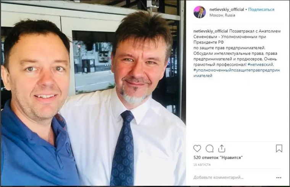Screen dimensions: 290x187
Task: Open the netievskiy_official profile avatar
Action: pyautogui.click(x=200, y=12)
